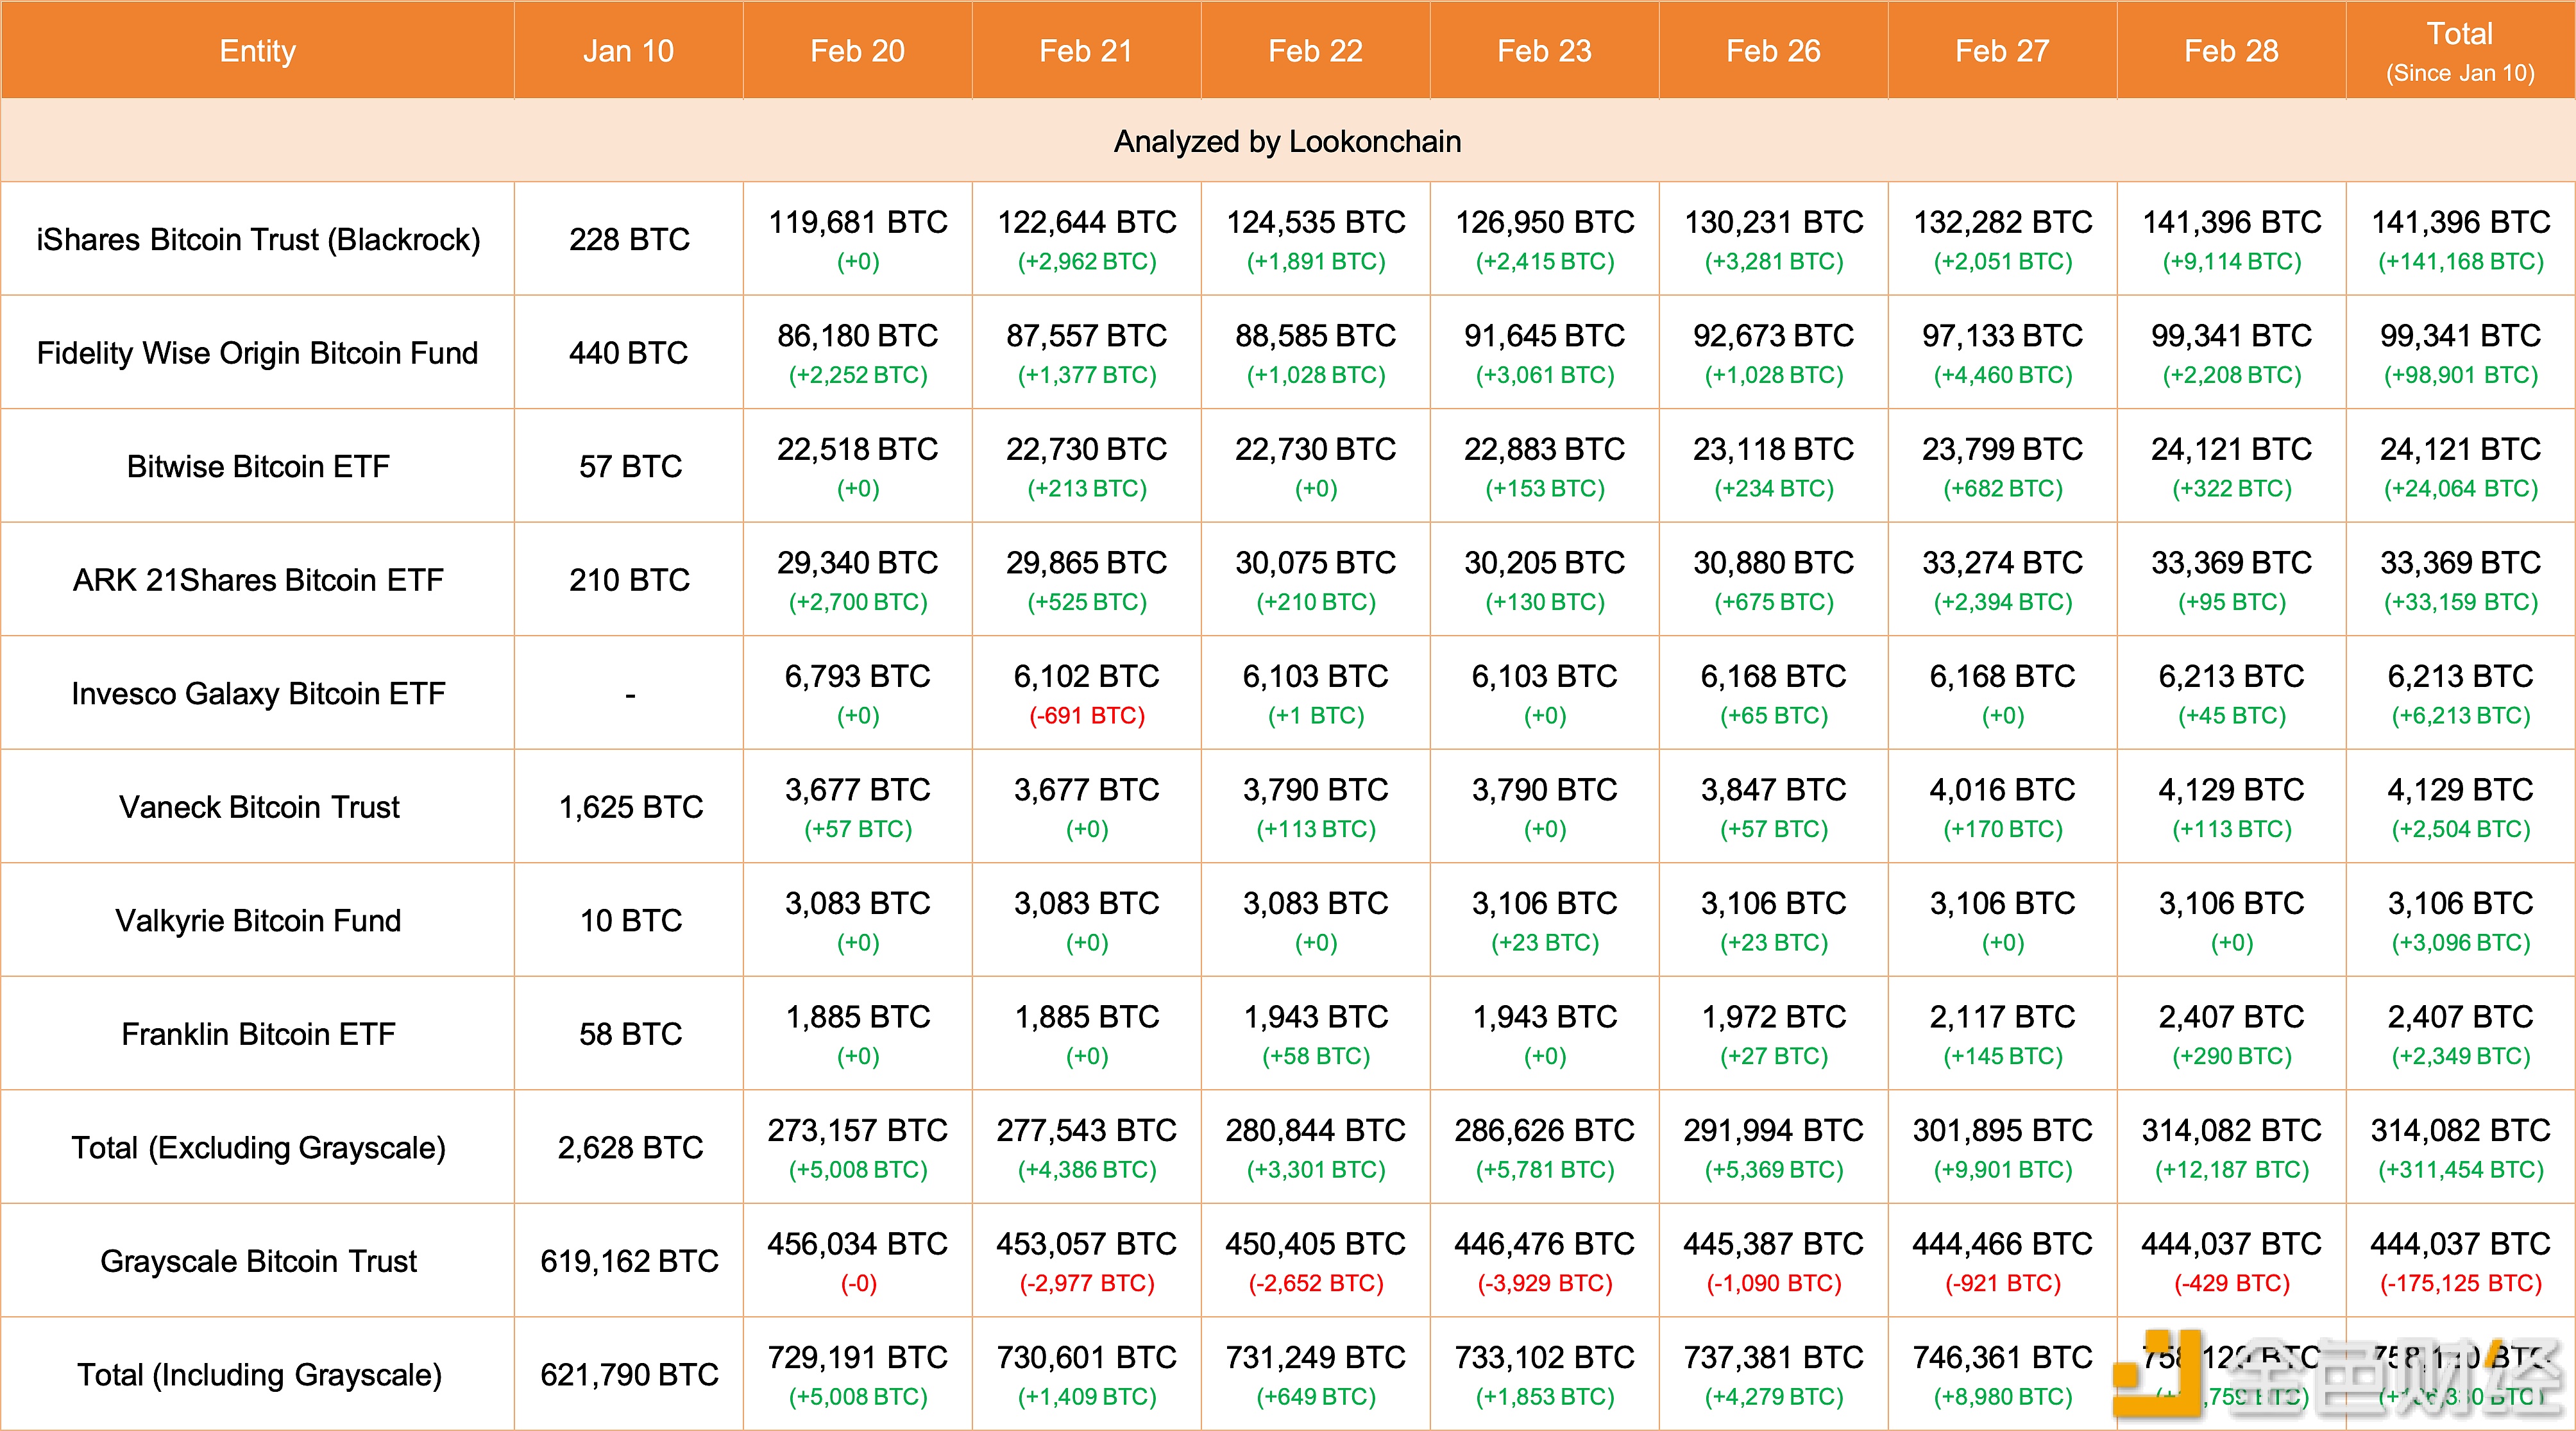Click Bitwise Jan 10 value 57 BTC
Screen dimensions: 2576x1431
[x=630, y=467]
